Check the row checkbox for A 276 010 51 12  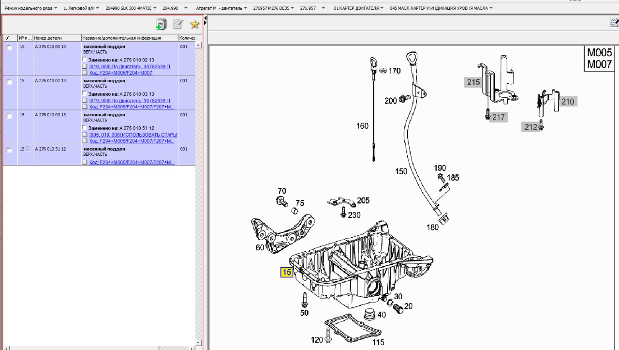(9, 151)
